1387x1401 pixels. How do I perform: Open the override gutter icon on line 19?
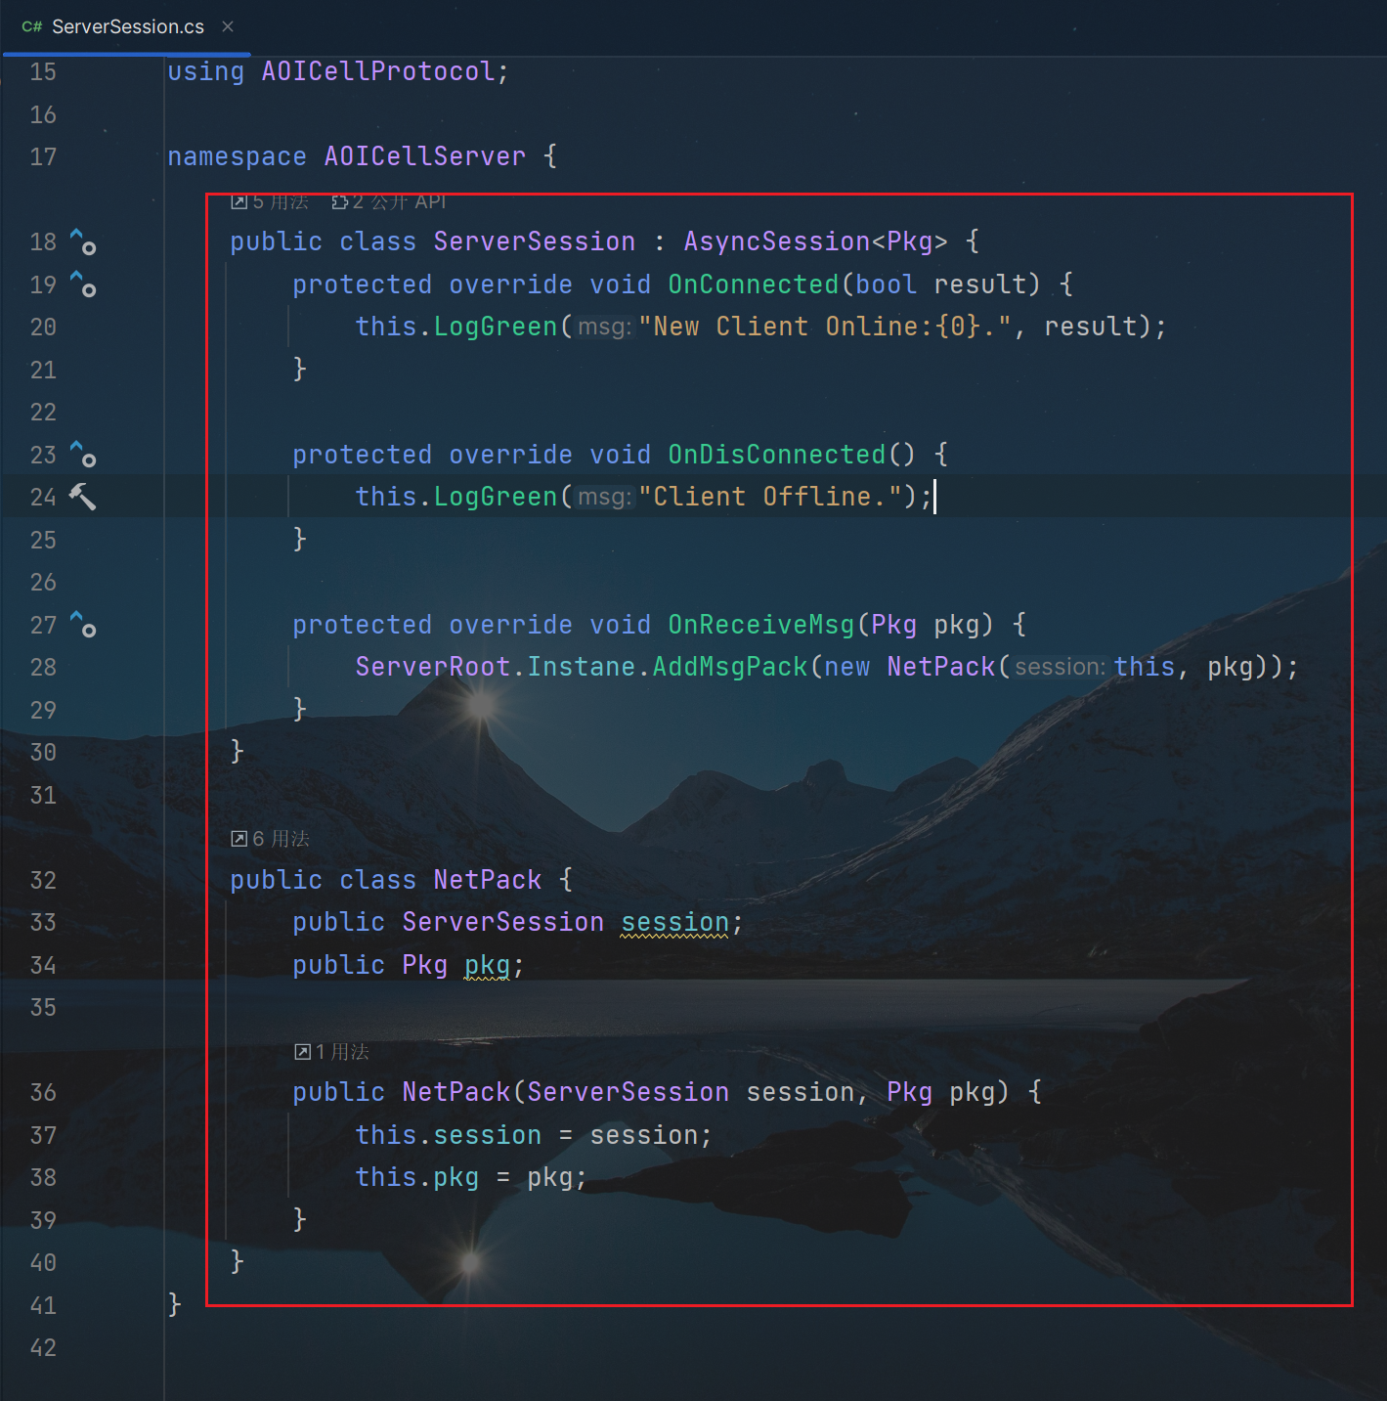(x=83, y=285)
